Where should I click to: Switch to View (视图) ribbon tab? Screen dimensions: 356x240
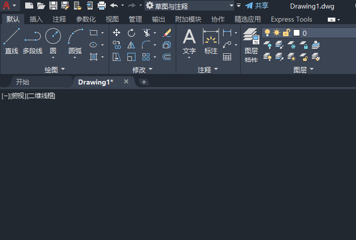click(112, 19)
